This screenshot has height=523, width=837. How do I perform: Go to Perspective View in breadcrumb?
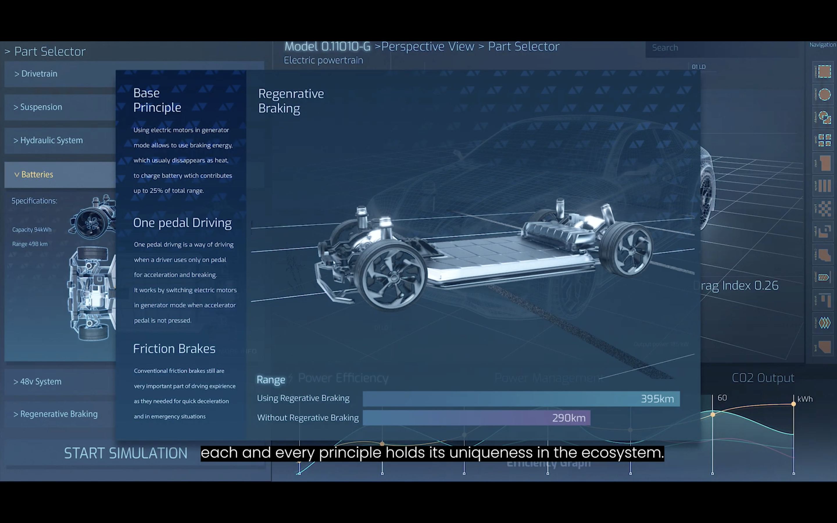tap(427, 47)
